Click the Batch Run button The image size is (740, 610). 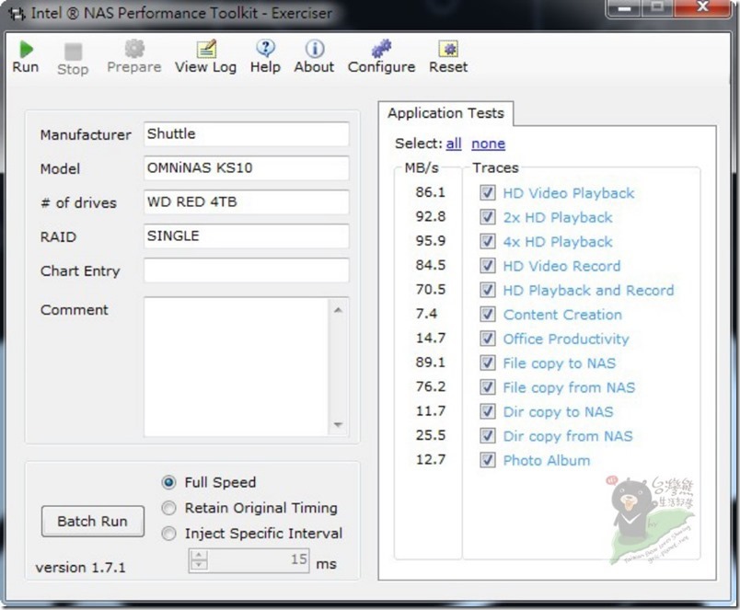tap(92, 522)
